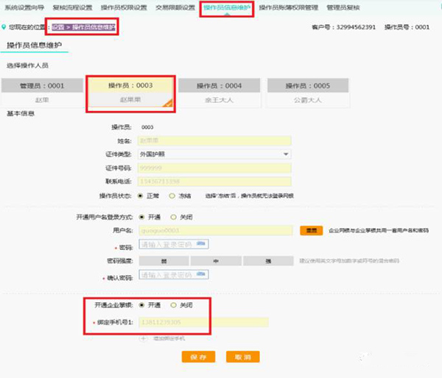Click the orange 重置 button next to username
Image resolution: width=442 pixels, height=378 pixels.
[311, 230]
